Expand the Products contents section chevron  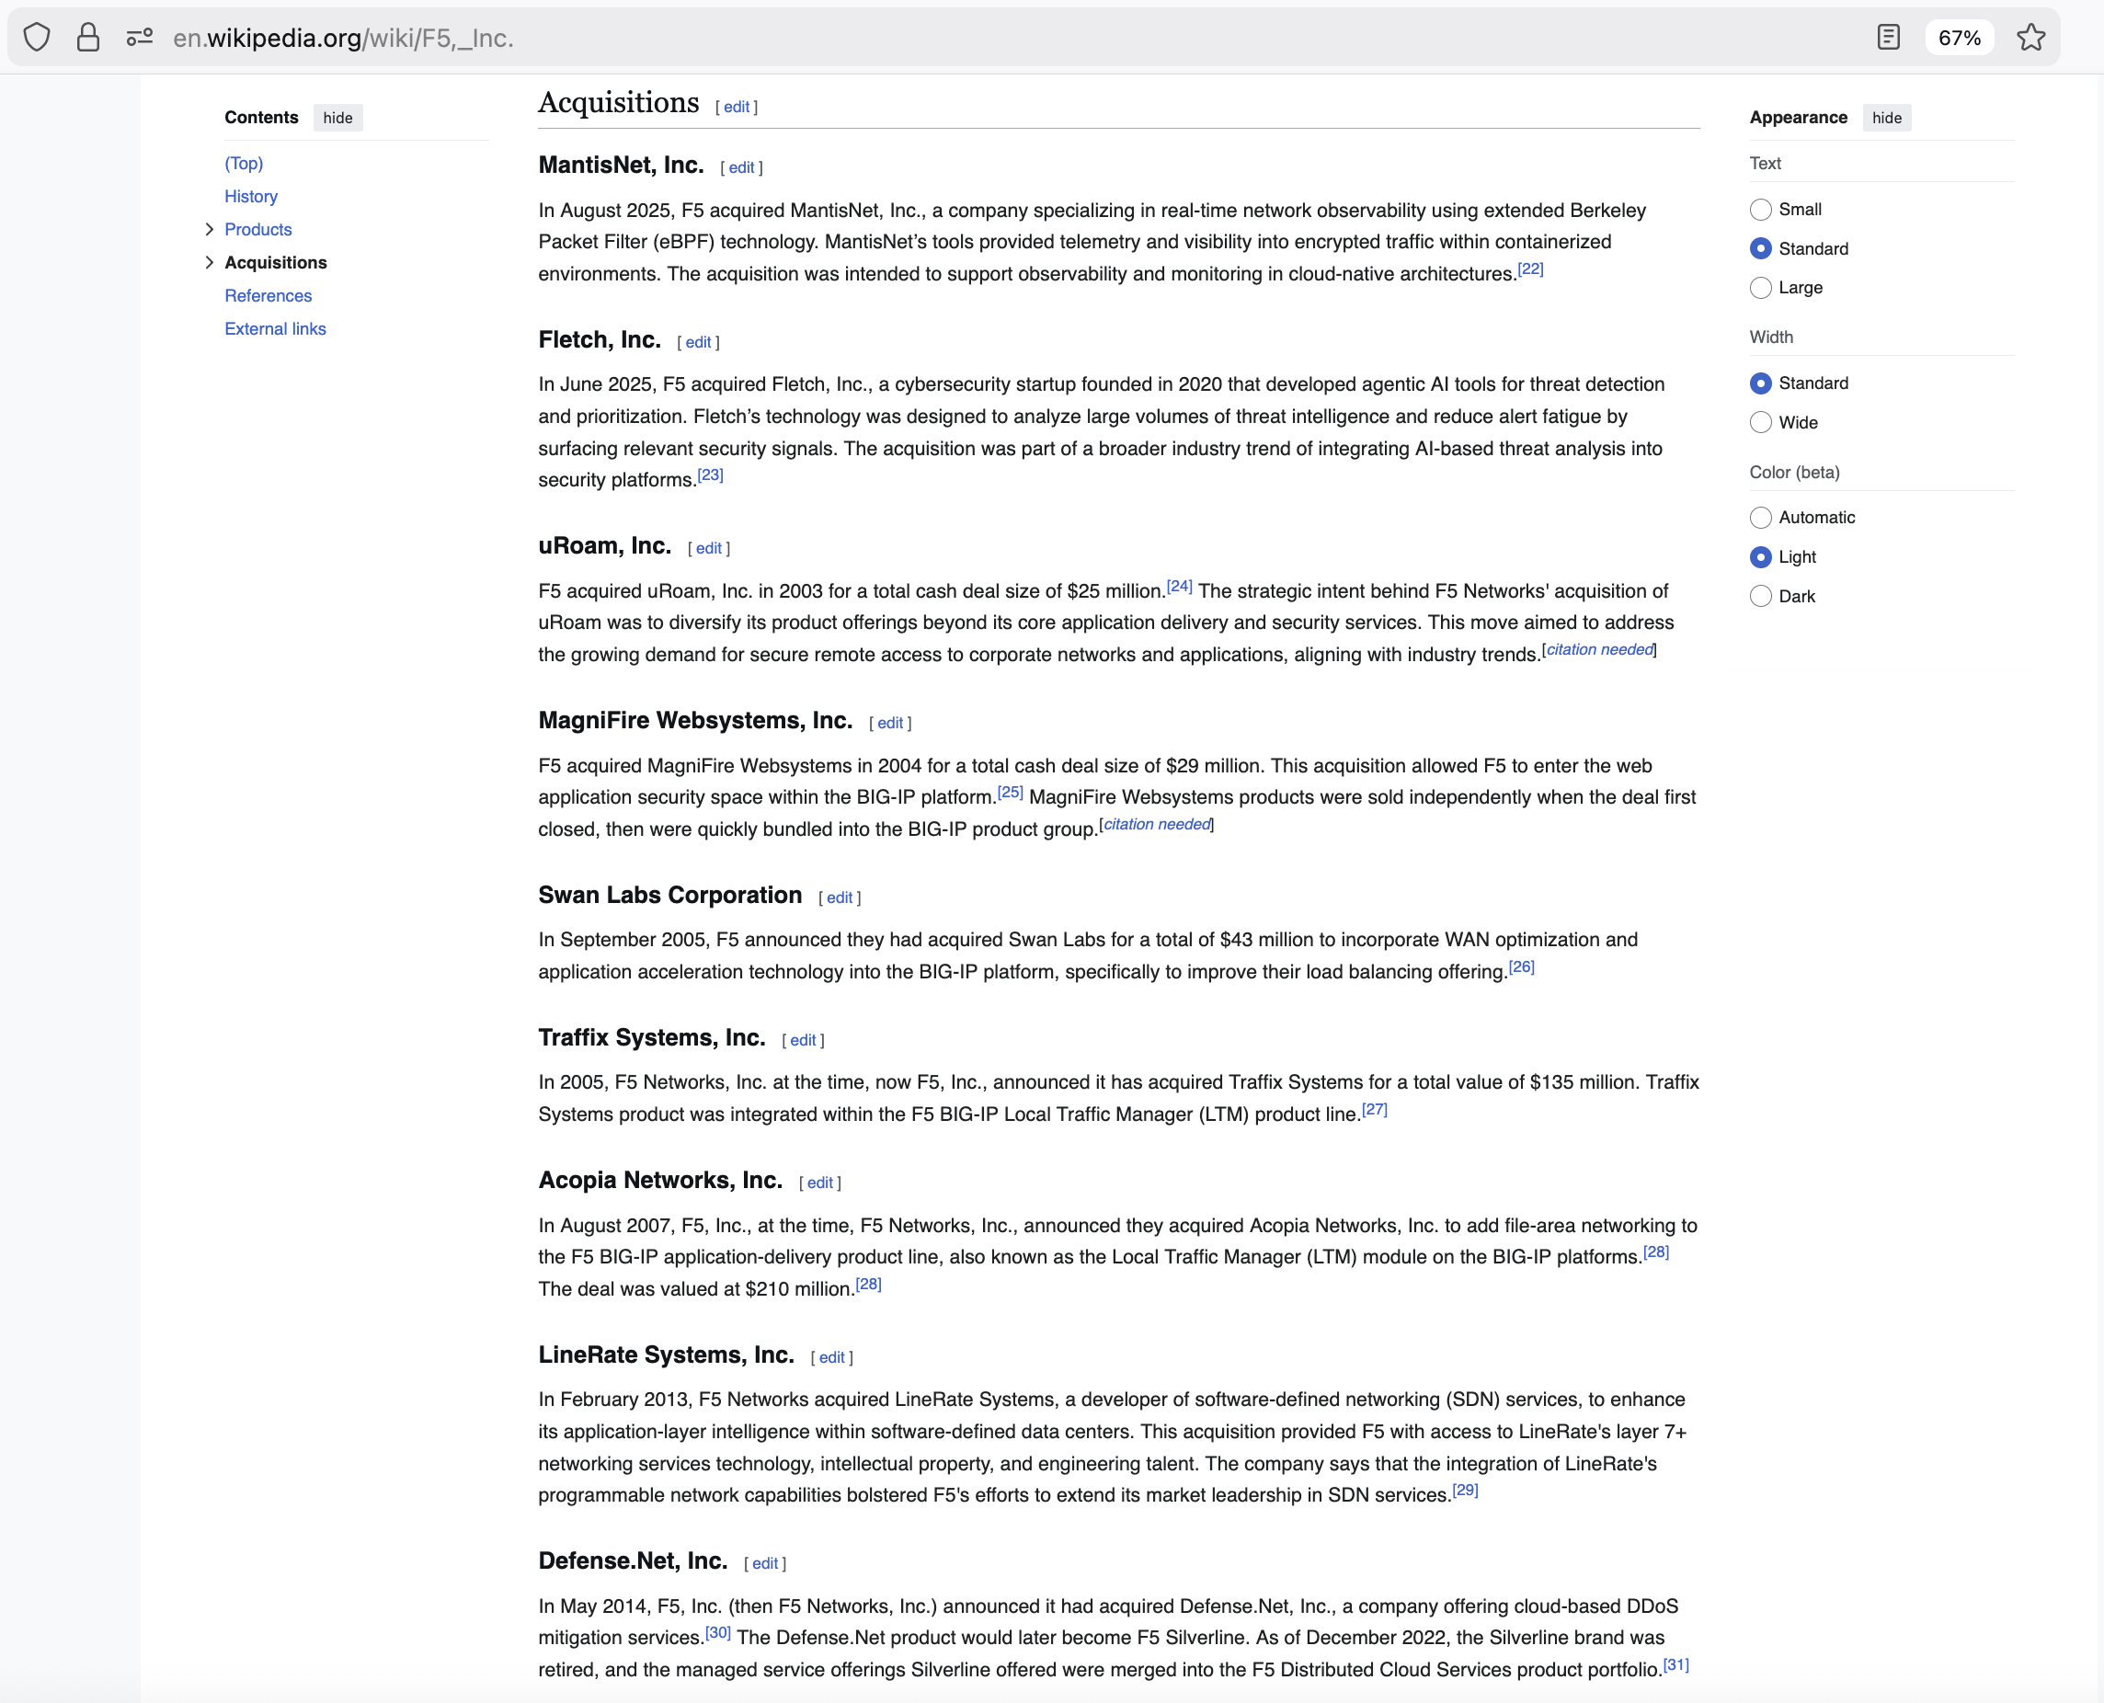click(x=209, y=230)
